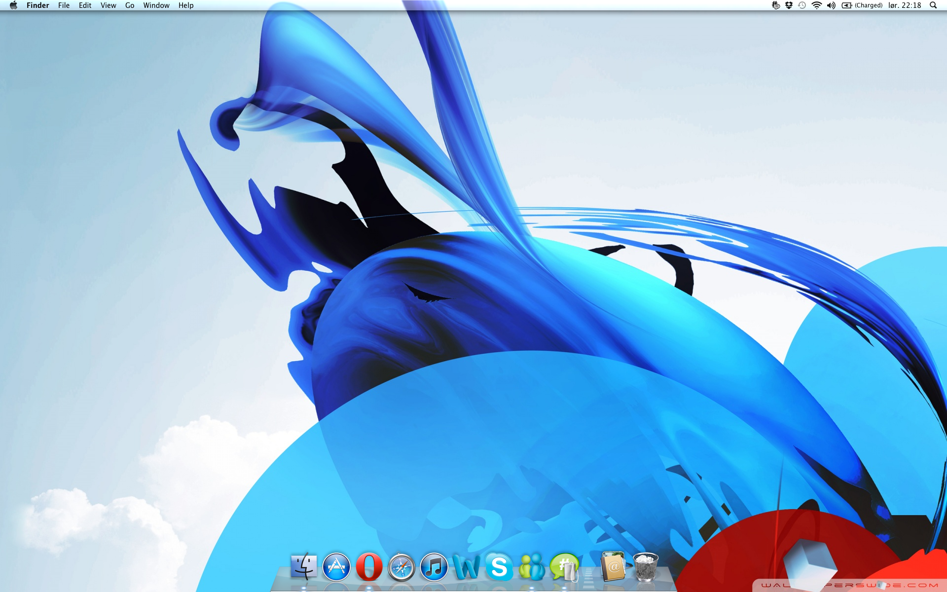Click the Colloquy status icon in menu bar
Screen dimensions: 947x592
[x=776, y=5]
